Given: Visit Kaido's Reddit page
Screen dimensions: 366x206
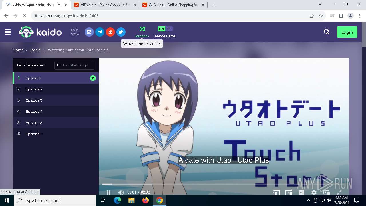Looking at the screenshot, I should (x=110, y=32).
